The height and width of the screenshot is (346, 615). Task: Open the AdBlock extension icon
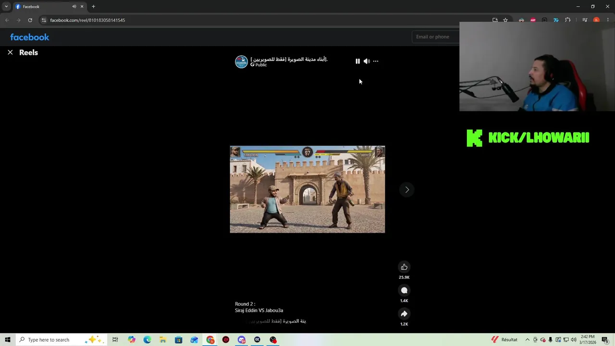[533, 20]
